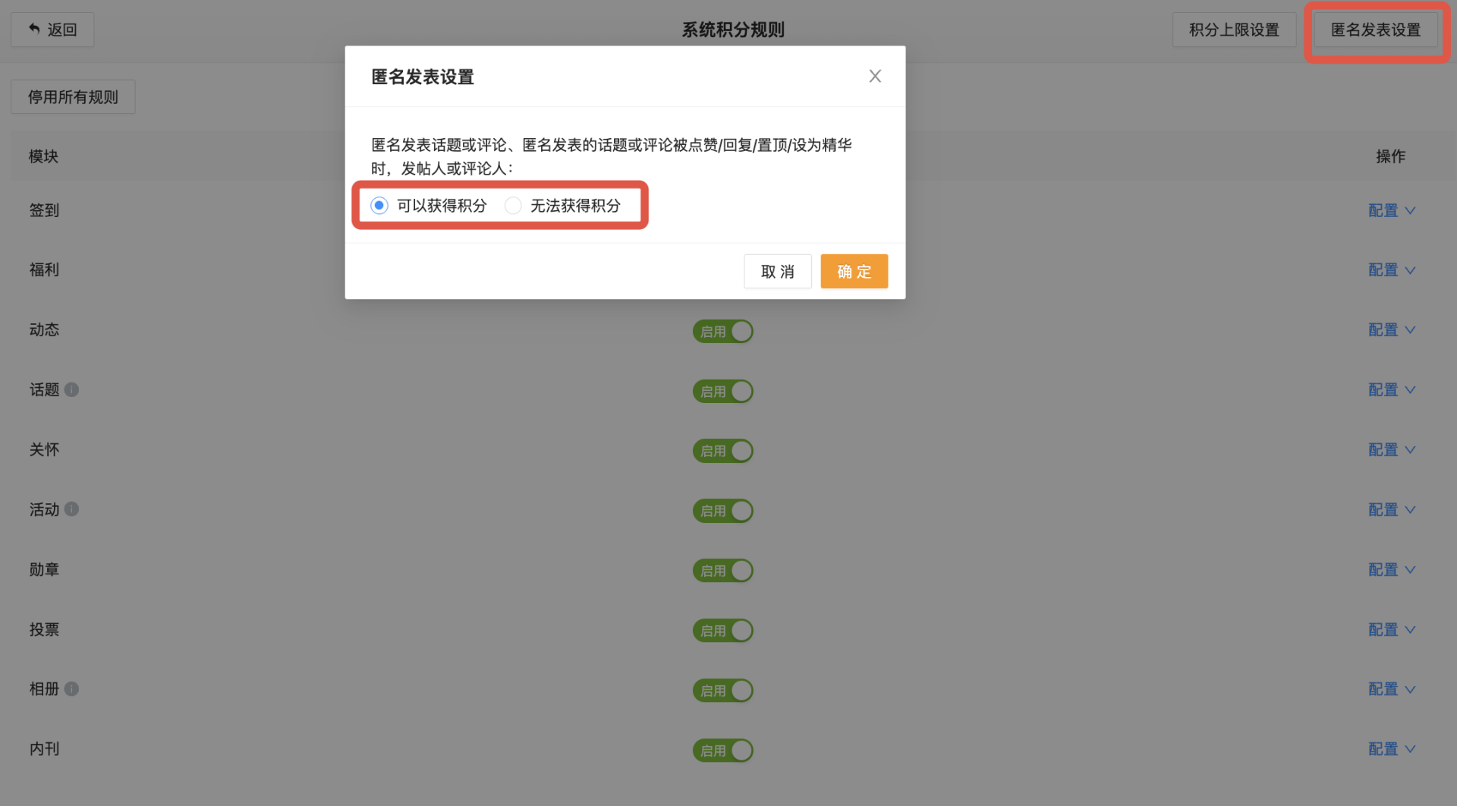Viewport: 1457px width, 806px height.
Task: Toggle the 启用 switch for 动态
Action: (722, 332)
